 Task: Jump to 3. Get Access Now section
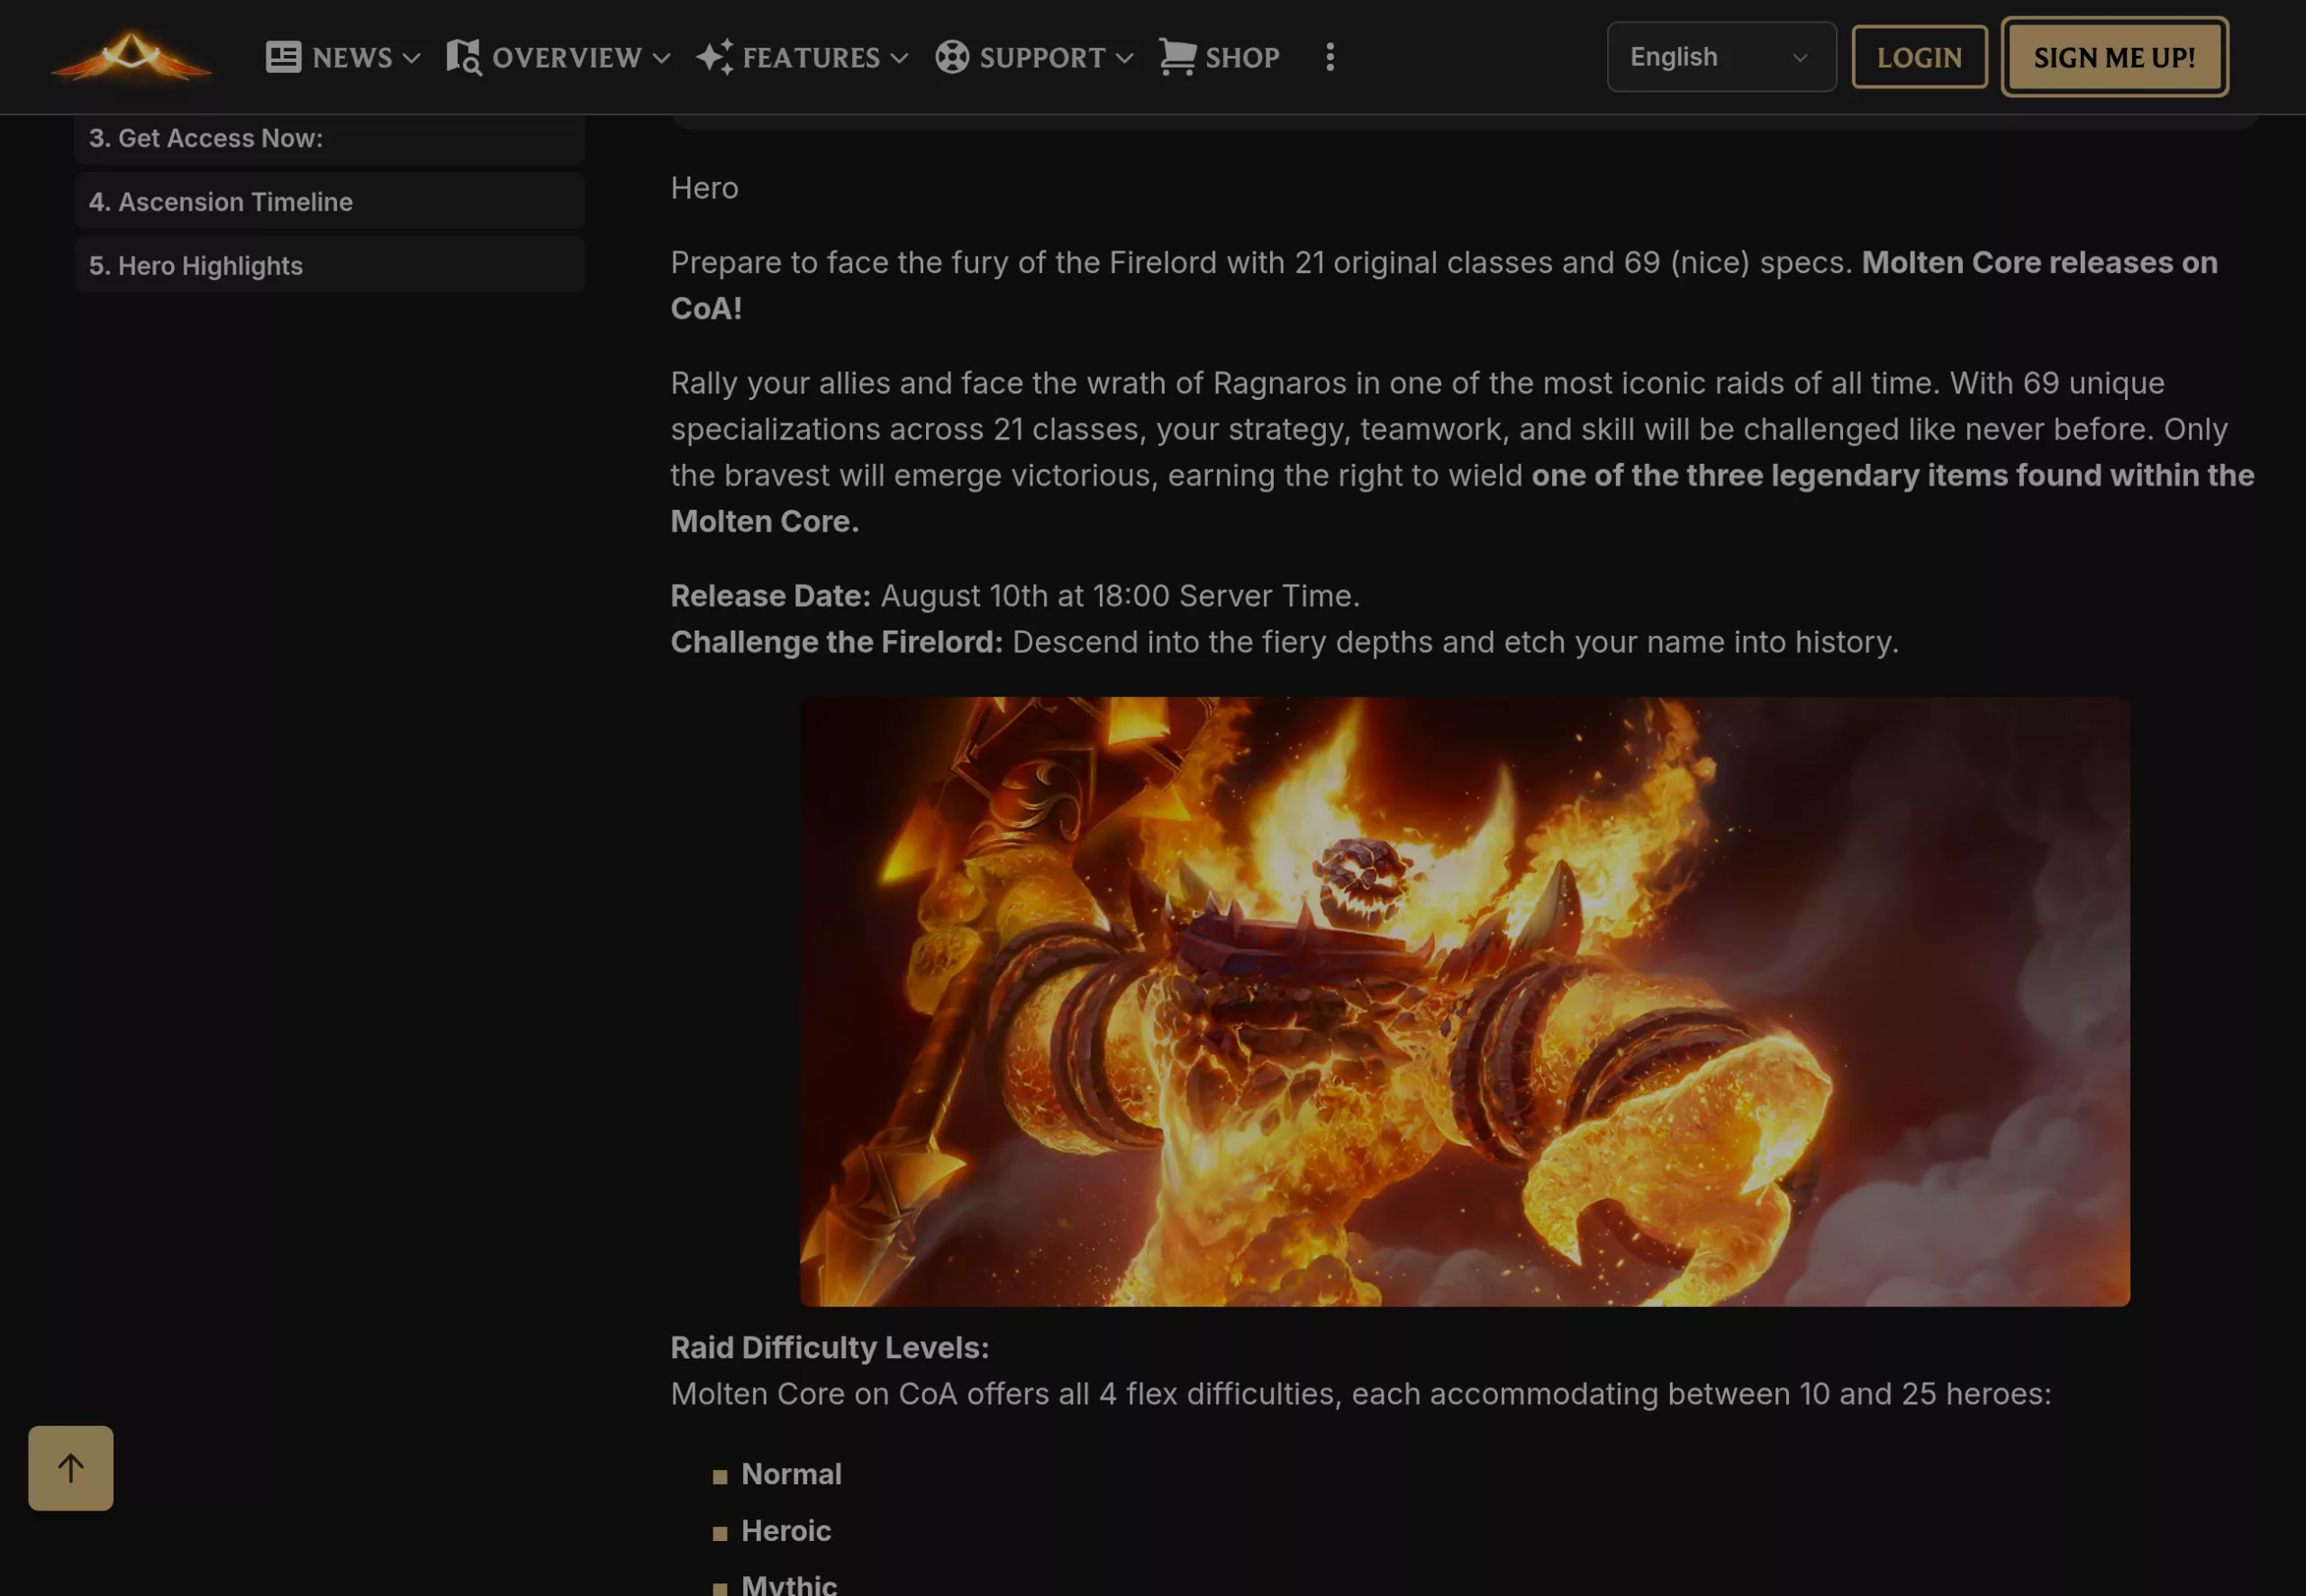pos(329,138)
